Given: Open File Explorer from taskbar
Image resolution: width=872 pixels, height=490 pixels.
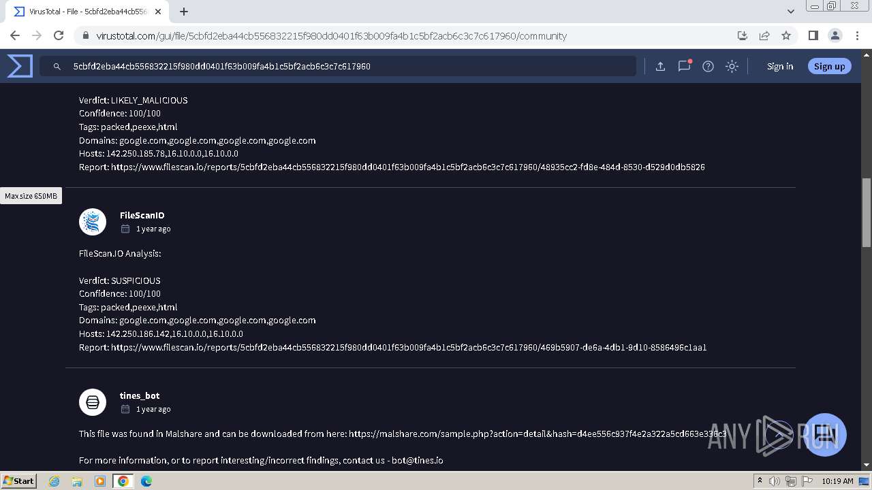Looking at the screenshot, I should click(77, 481).
